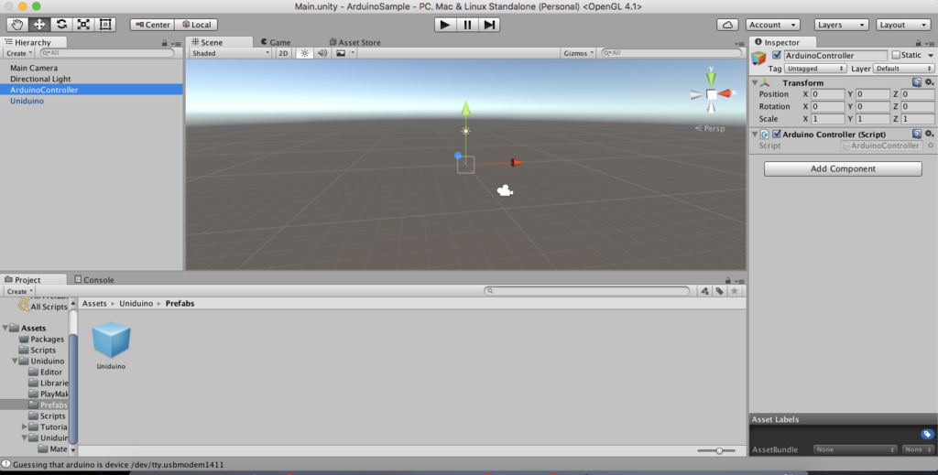Enable the Static checkbox
Screen dimensions: 938x475
pyautogui.click(x=896, y=55)
